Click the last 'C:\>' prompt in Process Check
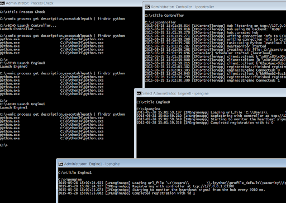The width and height of the screenshot is (286, 203). [x=4, y=145]
